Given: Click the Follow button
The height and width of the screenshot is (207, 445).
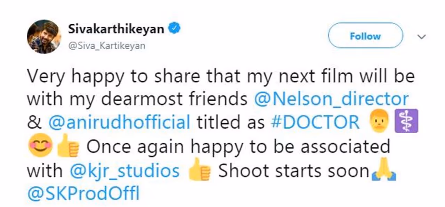Looking at the screenshot, I should (365, 36).
